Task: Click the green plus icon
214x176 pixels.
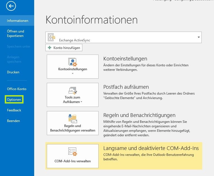Action: (50, 48)
